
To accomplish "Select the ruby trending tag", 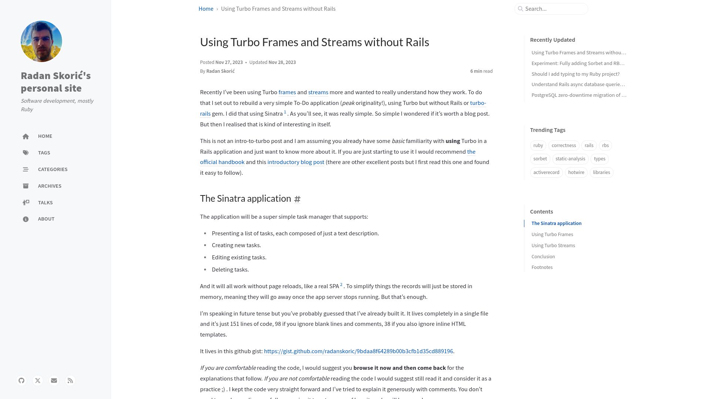I will pos(538,146).
